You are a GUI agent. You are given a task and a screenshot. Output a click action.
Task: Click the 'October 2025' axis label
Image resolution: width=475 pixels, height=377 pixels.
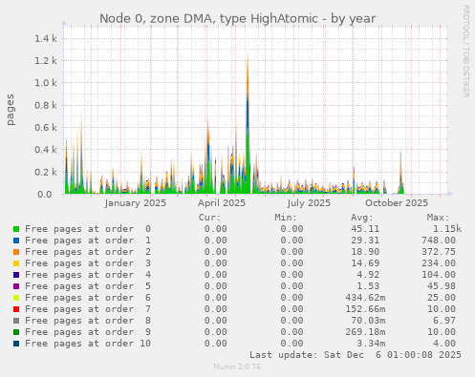(x=397, y=203)
